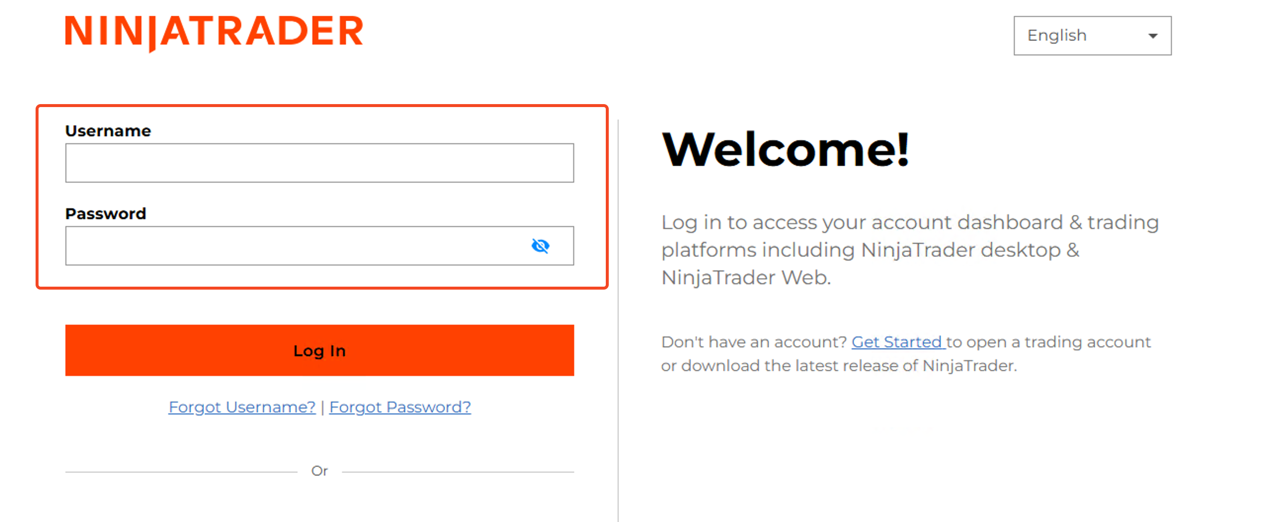
Task: Open the Forgot Password? link
Action: click(x=400, y=407)
